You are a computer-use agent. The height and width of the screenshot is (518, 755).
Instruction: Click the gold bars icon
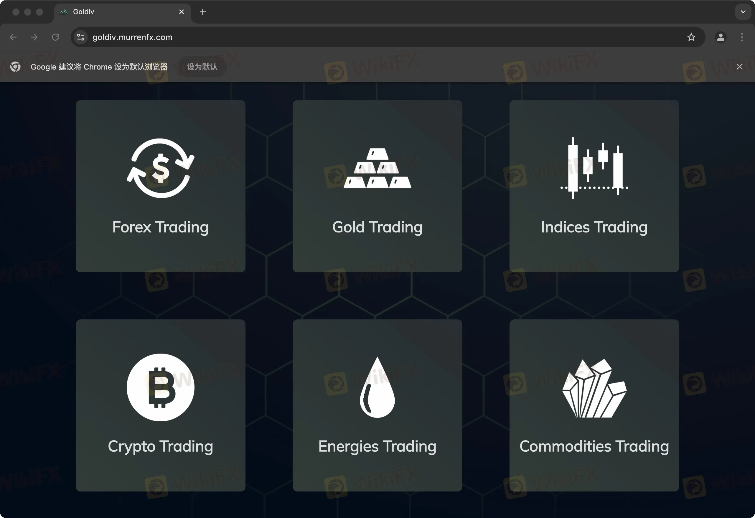pos(377,169)
